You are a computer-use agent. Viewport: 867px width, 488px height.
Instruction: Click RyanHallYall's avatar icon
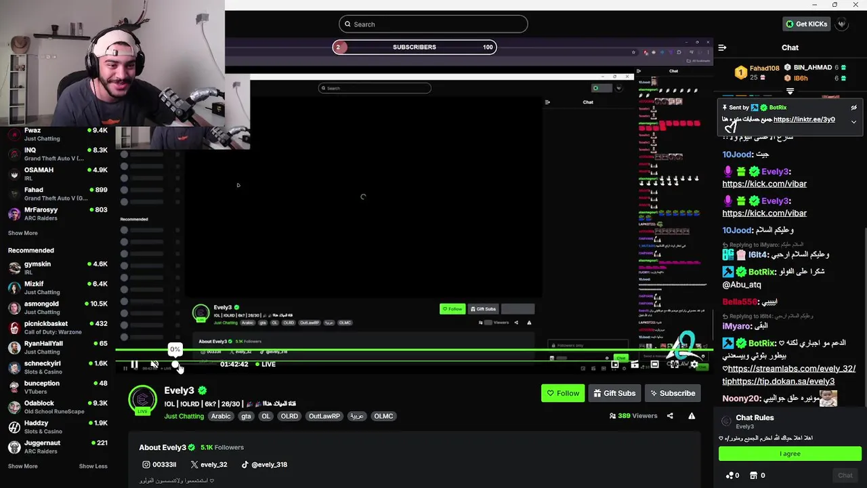(x=14, y=348)
